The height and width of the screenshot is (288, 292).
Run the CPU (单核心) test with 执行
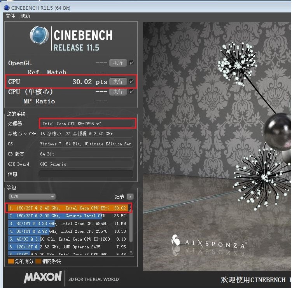point(118,92)
